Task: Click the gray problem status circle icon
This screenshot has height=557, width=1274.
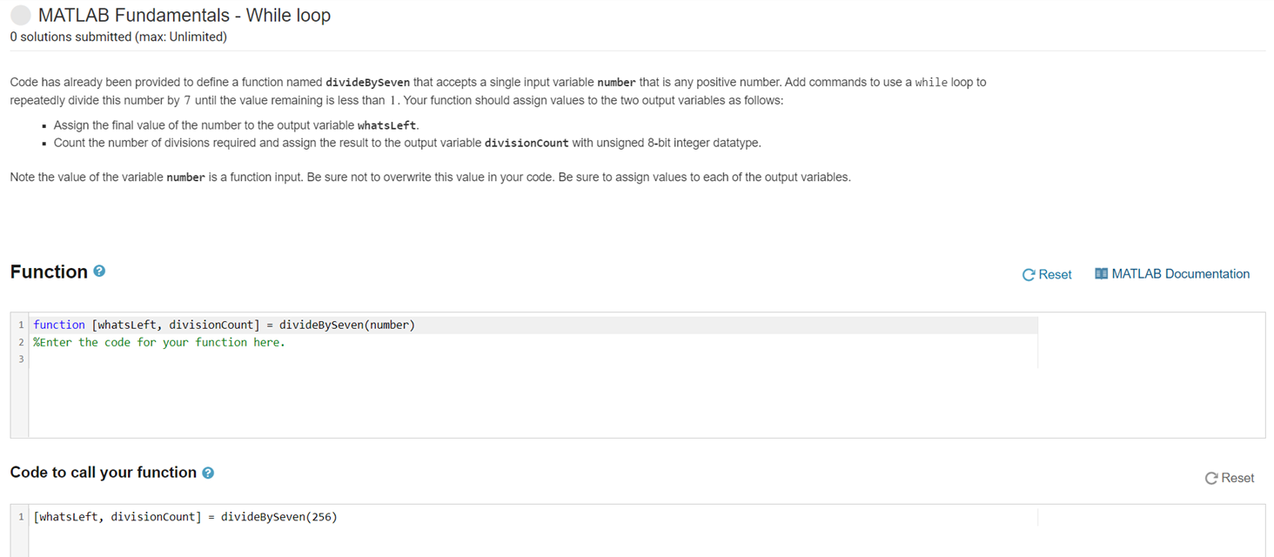Action: 21,15
